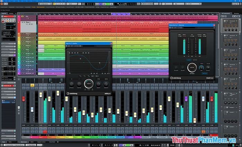Mute the Piano 2 track
The width and height of the screenshot is (242, 147).
22,33
